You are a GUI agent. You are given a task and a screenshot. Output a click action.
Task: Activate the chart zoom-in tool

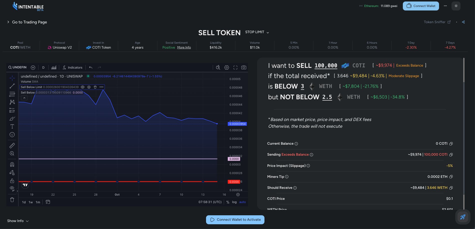click(12, 153)
